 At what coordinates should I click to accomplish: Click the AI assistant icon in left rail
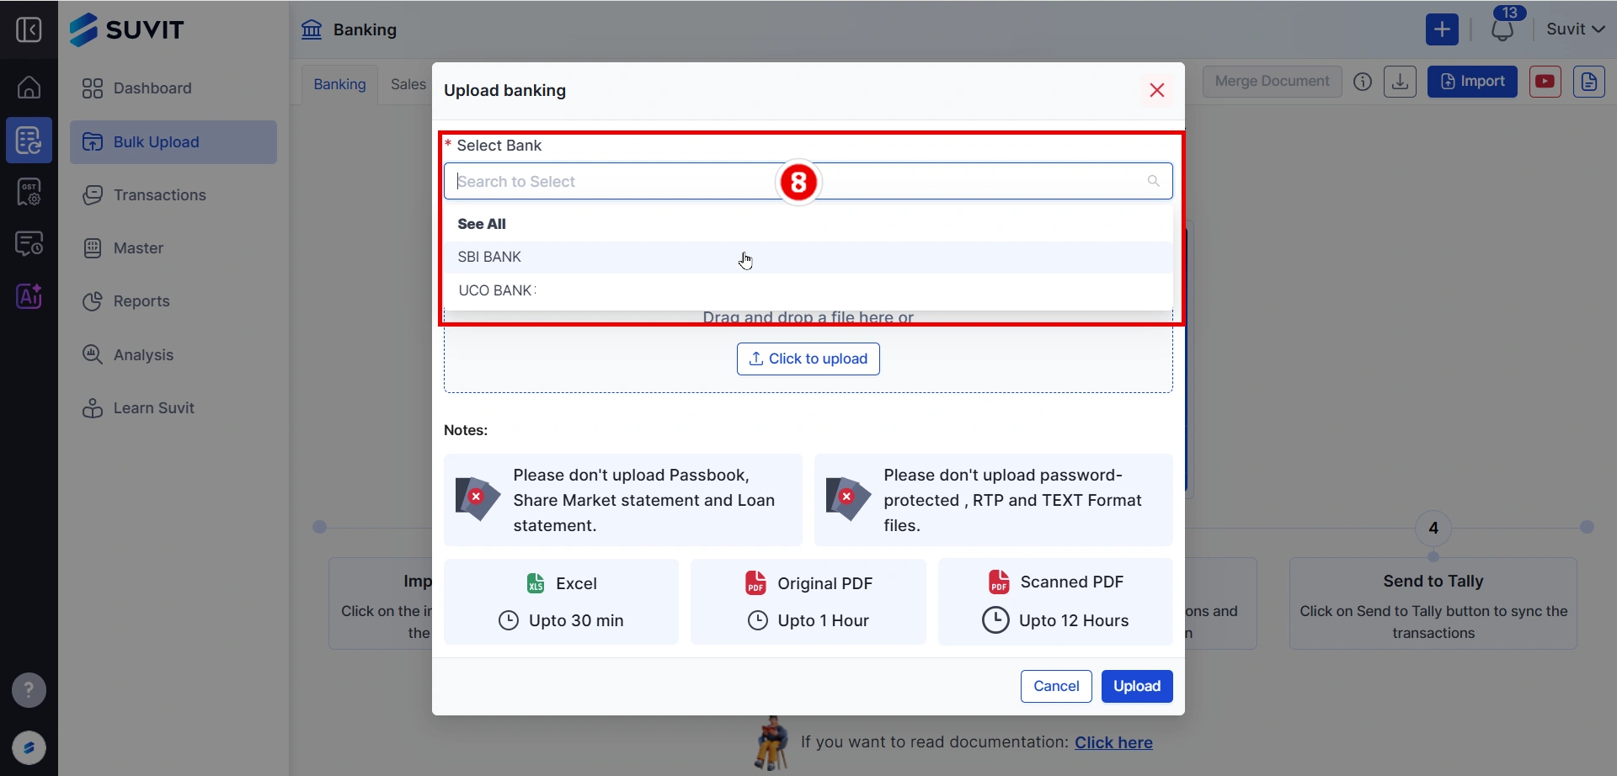[29, 296]
